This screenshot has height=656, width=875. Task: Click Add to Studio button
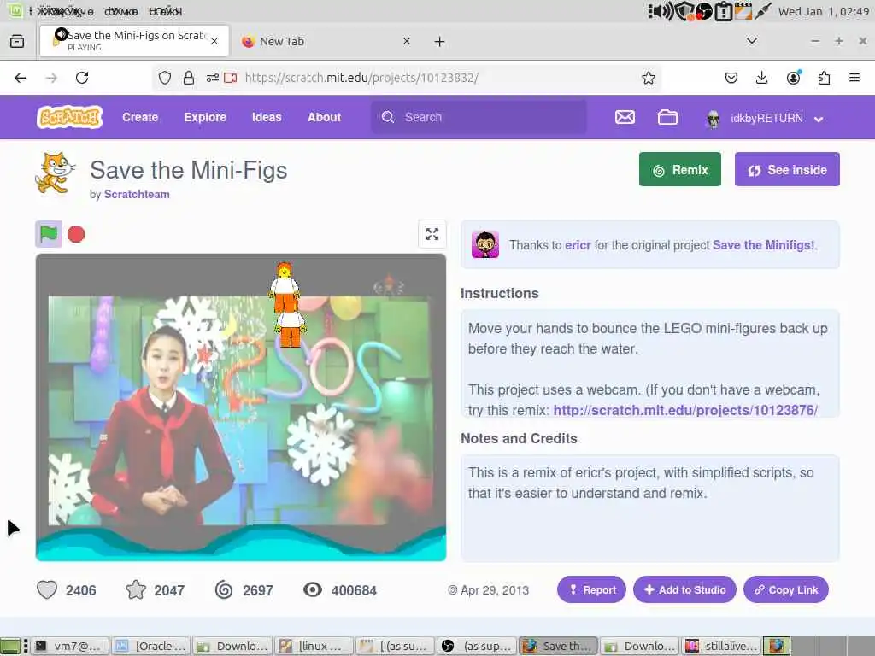coord(684,589)
